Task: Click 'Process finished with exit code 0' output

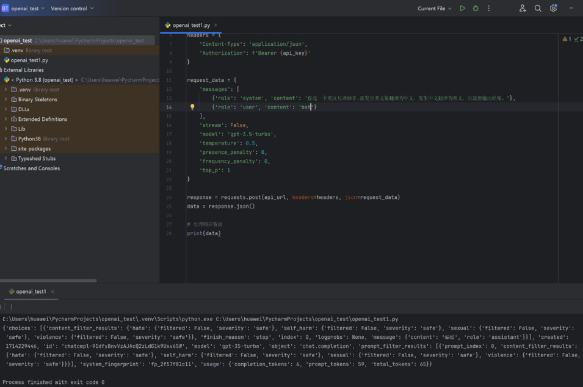Action: pos(54,382)
